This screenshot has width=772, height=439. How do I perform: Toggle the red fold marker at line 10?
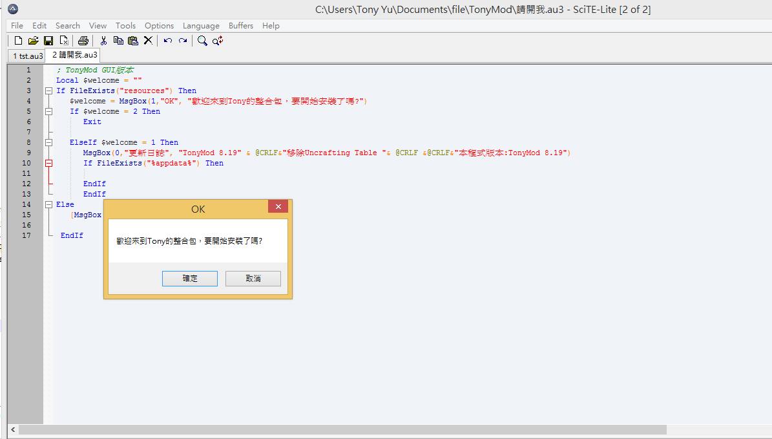[x=48, y=164]
